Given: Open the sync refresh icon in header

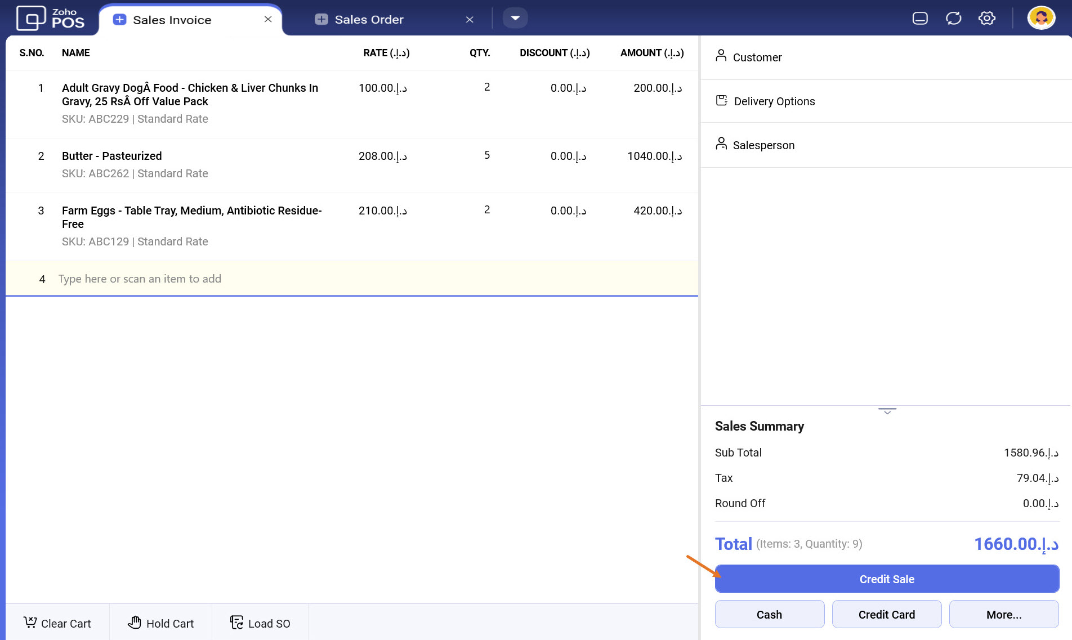Looking at the screenshot, I should [x=953, y=19].
